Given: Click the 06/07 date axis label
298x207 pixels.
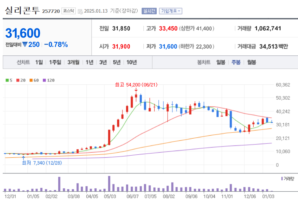Looking at the screenshot, I should click(132, 196).
